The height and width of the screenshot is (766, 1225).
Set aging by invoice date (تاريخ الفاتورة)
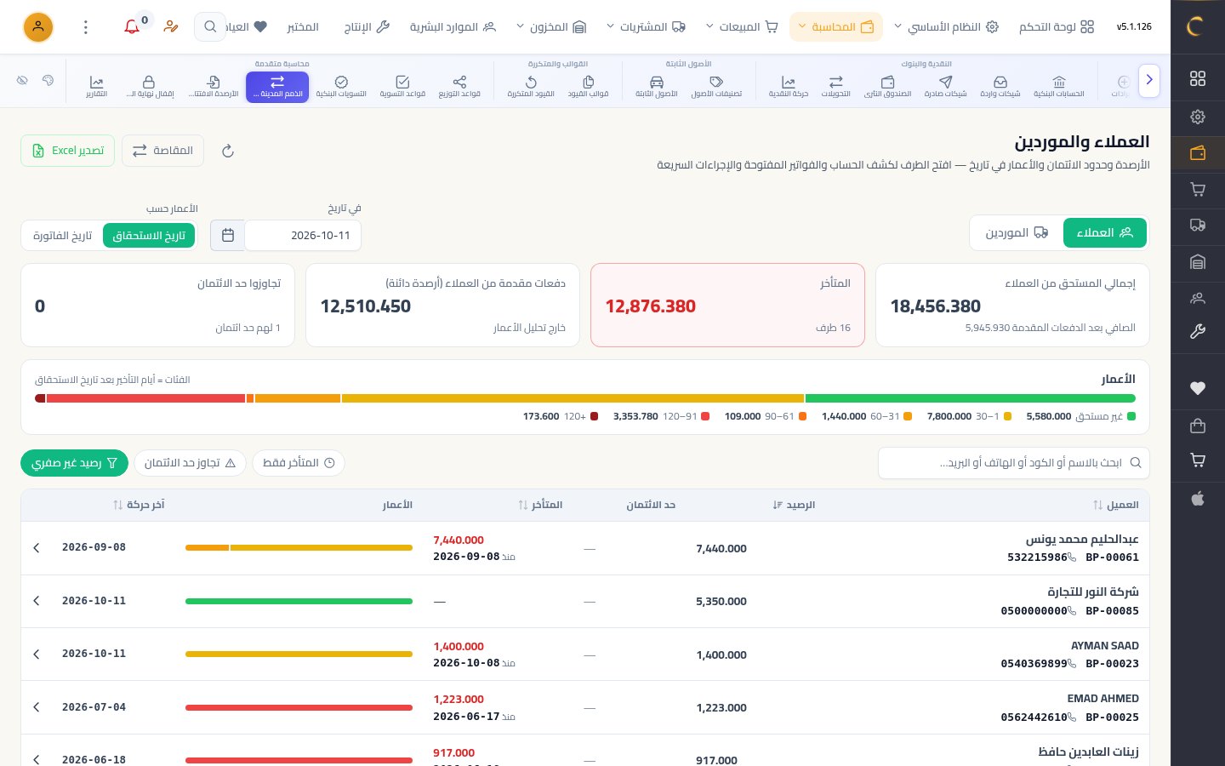(x=62, y=236)
